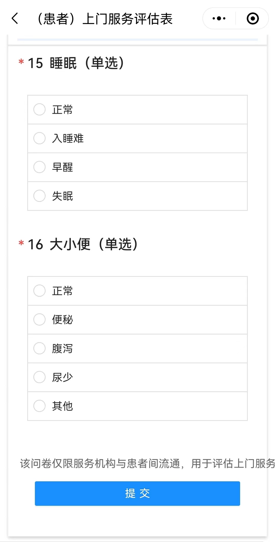The width and height of the screenshot is (275, 542).
Task: Click the 尿少 label text
Action: pyautogui.click(x=62, y=377)
